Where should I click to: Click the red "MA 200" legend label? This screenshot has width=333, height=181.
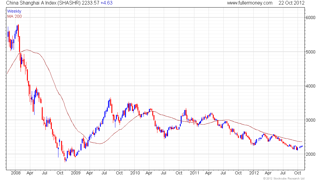[15, 17]
